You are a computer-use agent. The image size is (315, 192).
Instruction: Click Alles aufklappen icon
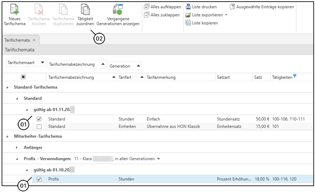click(x=147, y=7)
